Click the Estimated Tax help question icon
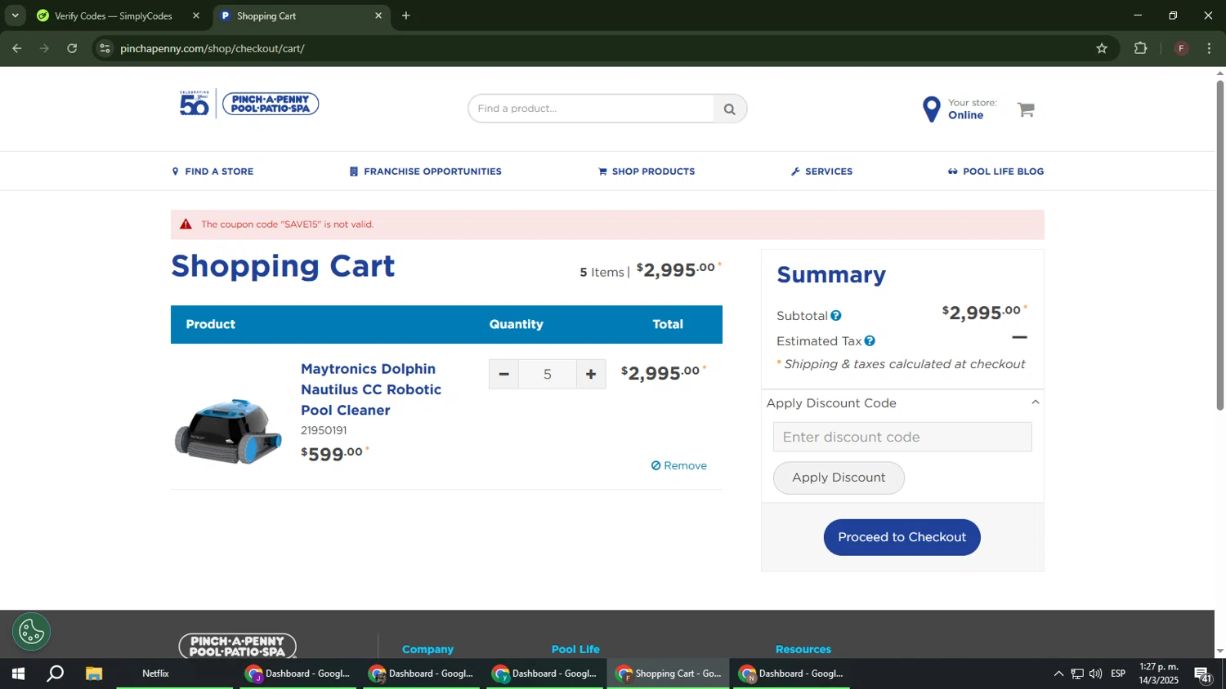Viewport: 1226px width, 689px height. pos(870,341)
